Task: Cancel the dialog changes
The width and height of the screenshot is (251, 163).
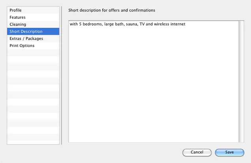Action: coord(197,152)
